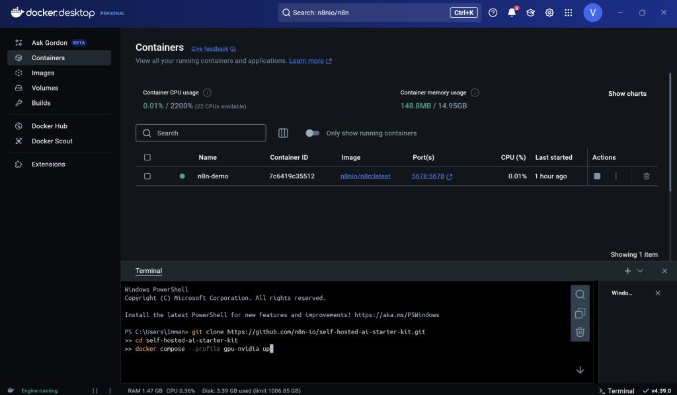Close the Terminal panel
This screenshot has height=395, width=677.
tap(664, 271)
